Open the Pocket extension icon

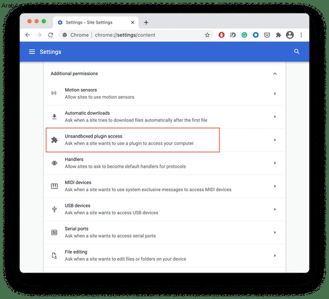tap(267, 35)
